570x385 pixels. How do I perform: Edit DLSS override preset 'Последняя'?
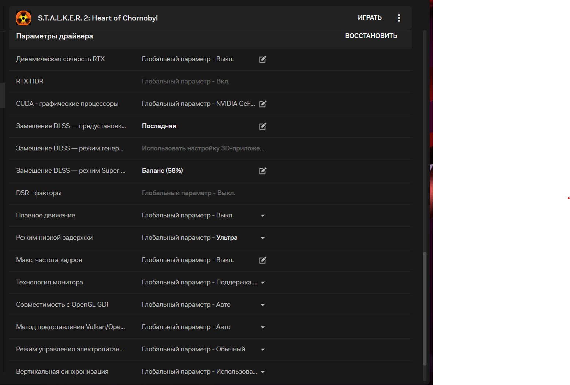click(262, 126)
